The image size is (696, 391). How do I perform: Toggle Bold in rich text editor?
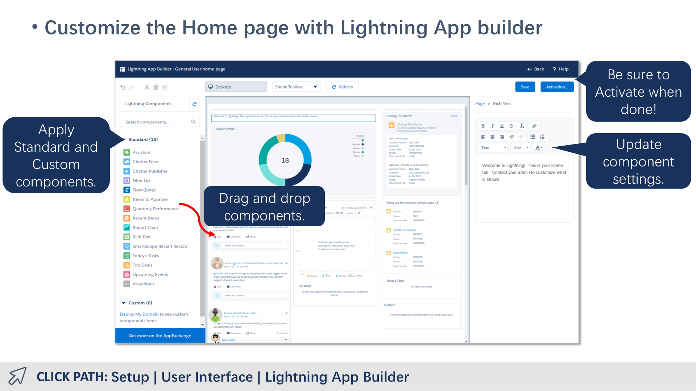pyautogui.click(x=483, y=126)
